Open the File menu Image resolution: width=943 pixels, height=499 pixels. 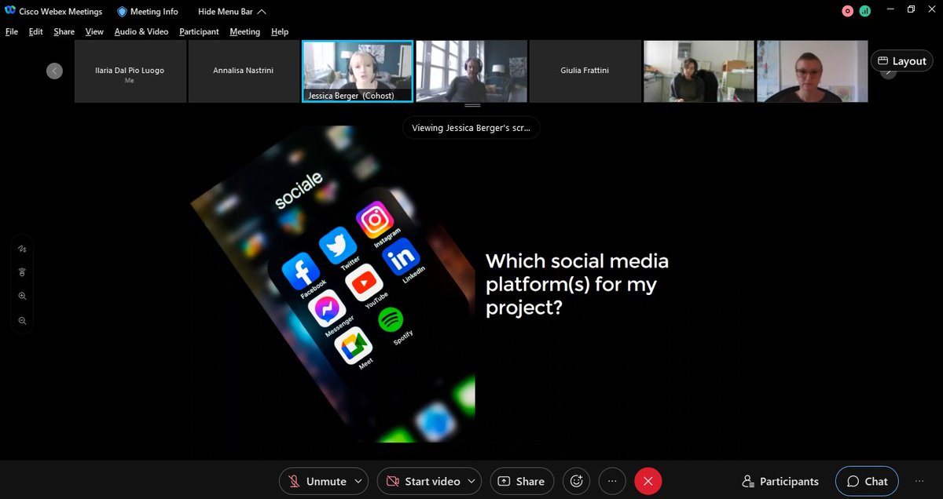(x=12, y=31)
